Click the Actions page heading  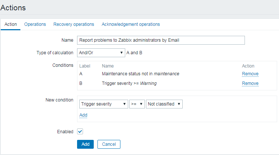(x=13, y=8)
